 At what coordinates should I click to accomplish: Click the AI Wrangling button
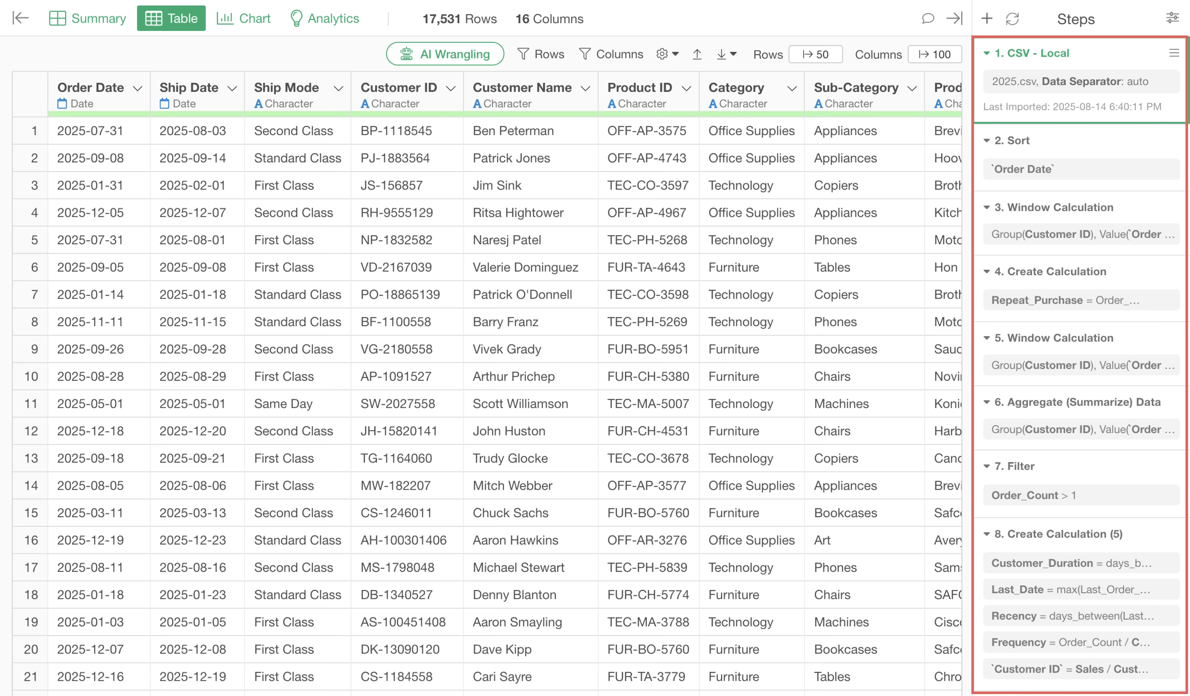(x=445, y=54)
